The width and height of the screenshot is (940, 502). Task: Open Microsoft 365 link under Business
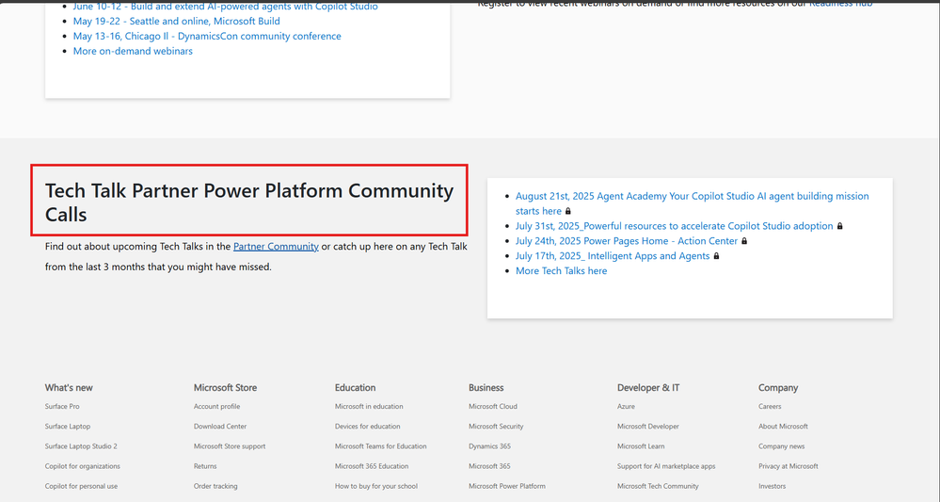point(489,466)
